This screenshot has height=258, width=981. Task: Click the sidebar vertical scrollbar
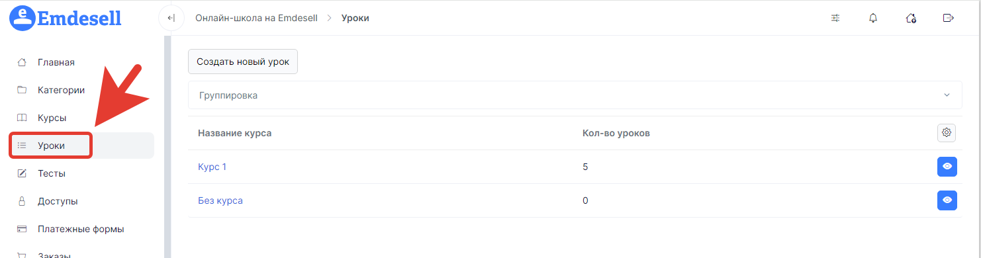click(167, 146)
